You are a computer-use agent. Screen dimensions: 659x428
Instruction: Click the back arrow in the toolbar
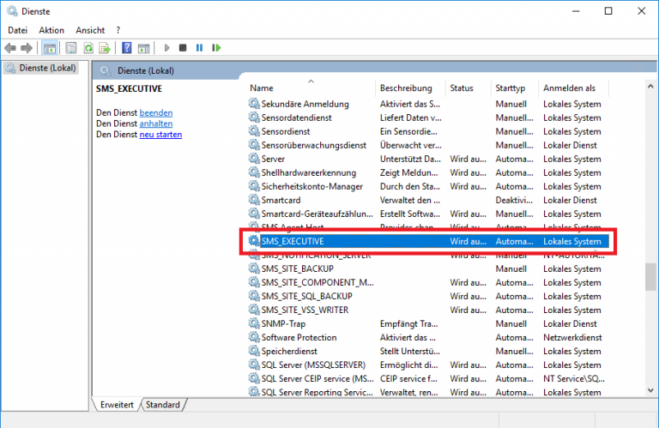tap(10, 48)
